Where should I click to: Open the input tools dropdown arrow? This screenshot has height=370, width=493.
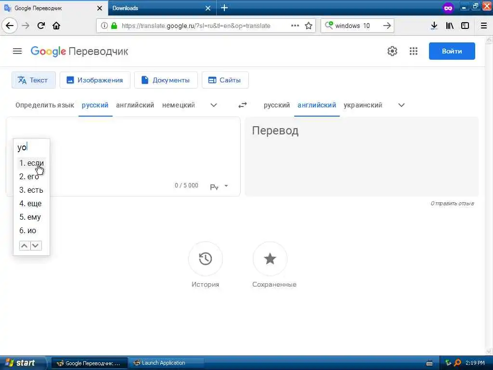click(x=226, y=186)
